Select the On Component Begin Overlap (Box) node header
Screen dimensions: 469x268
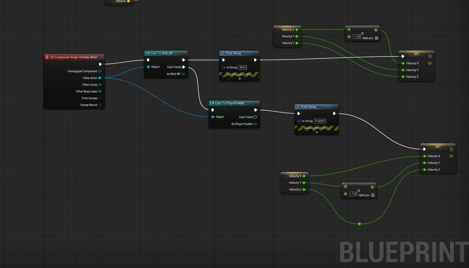pyautogui.click(x=70, y=57)
